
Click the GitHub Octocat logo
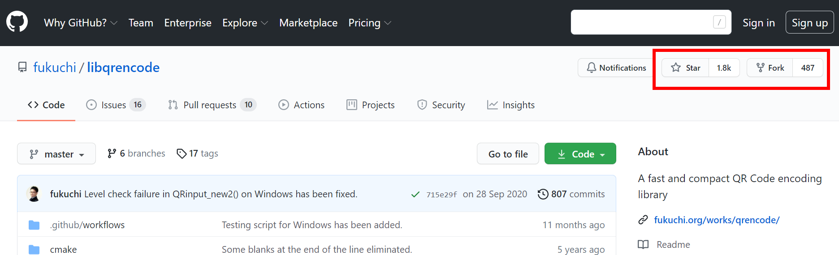[17, 22]
